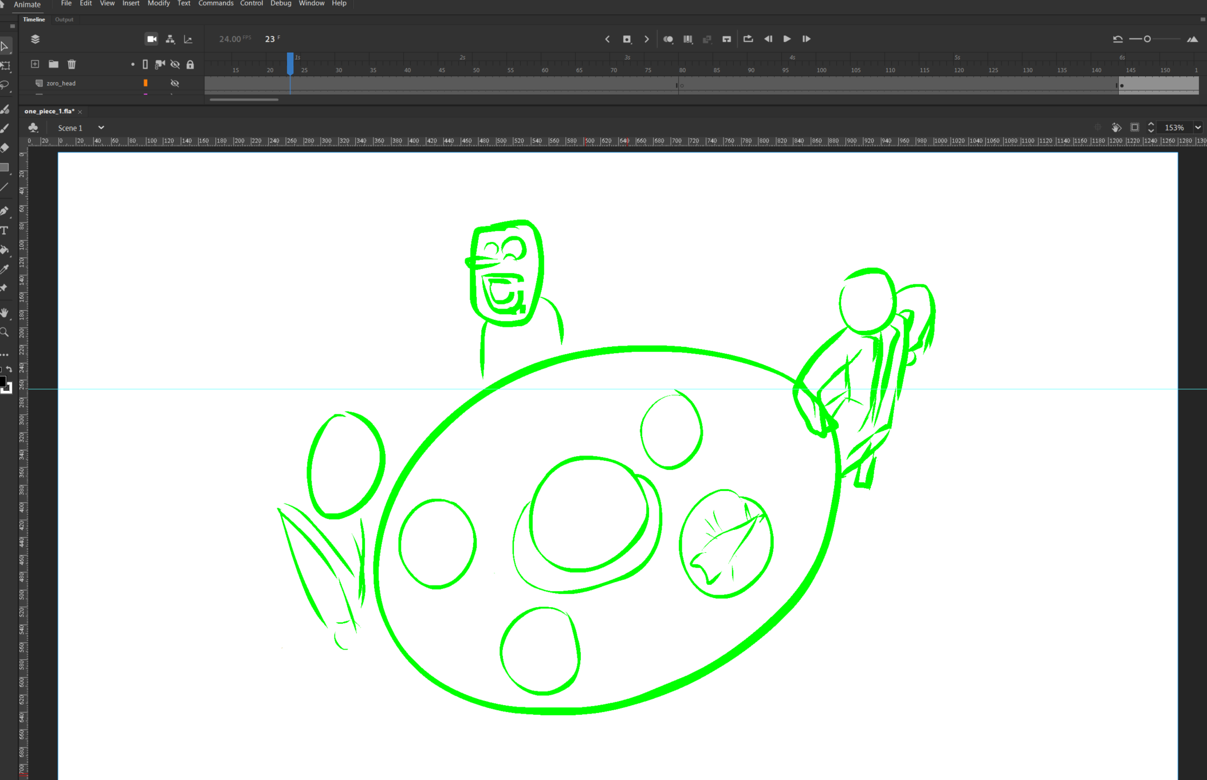Open the stage zoom percentage dropdown
1207x780 pixels.
coord(1198,128)
